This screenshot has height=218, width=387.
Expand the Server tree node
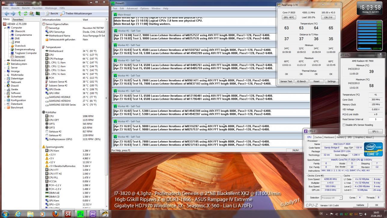coord(5,68)
